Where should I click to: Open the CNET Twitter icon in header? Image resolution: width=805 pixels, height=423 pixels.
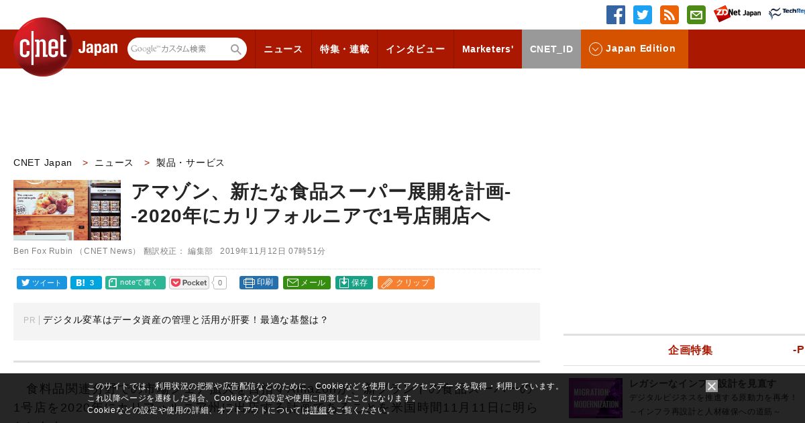pos(643,15)
